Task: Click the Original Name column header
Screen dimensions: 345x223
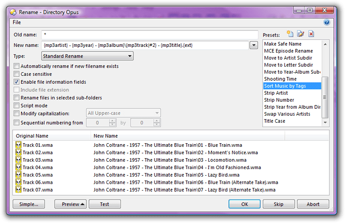Action: pyautogui.click(x=52, y=136)
